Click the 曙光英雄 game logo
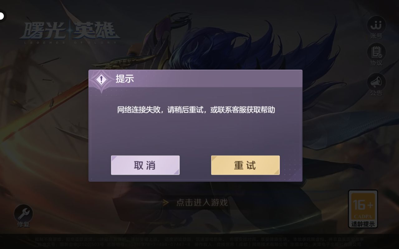 point(70,33)
